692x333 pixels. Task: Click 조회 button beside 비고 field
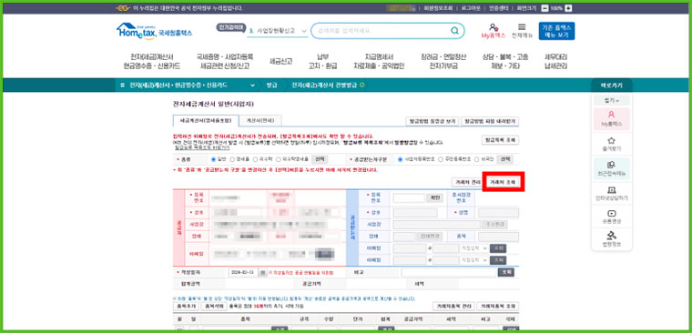[505, 273]
